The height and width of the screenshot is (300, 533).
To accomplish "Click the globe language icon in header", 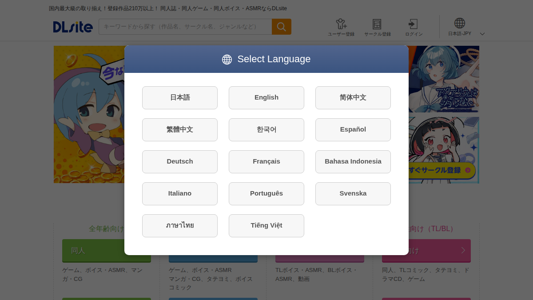I will [460, 24].
